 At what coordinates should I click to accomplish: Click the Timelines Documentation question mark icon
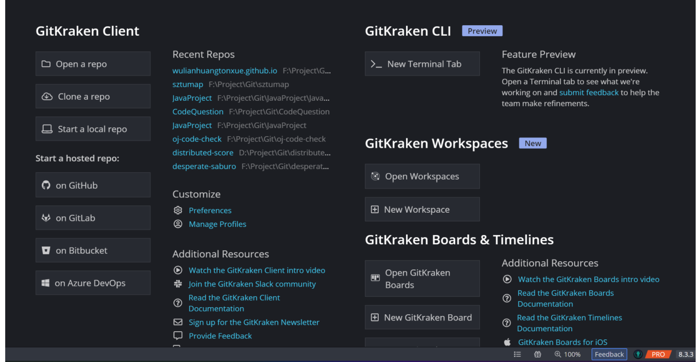pyautogui.click(x=507, y=323)
